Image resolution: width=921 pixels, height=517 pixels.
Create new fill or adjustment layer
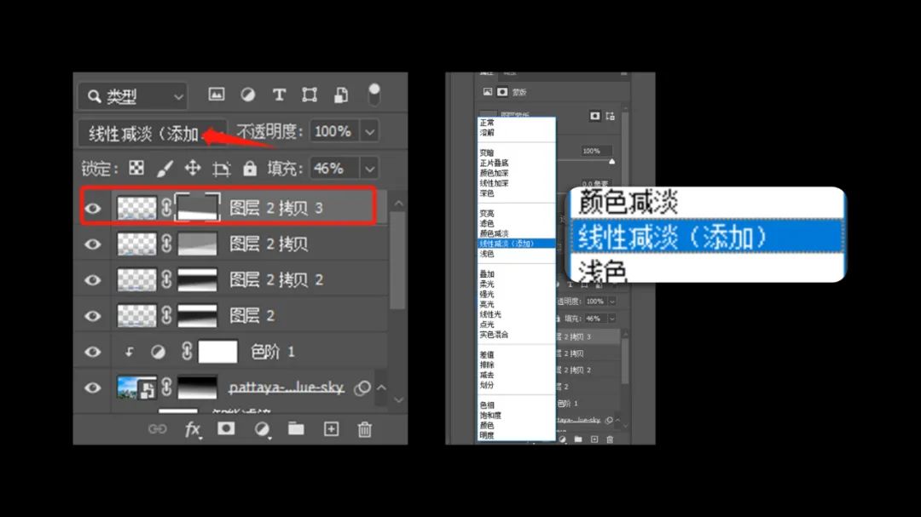pyautogui.click(x=262, y=429)
